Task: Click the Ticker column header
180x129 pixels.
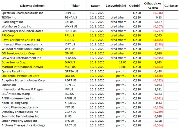Action: pos(75,6)
